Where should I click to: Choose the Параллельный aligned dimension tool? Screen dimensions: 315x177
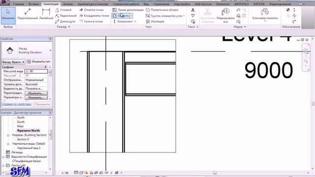point(28,14)
